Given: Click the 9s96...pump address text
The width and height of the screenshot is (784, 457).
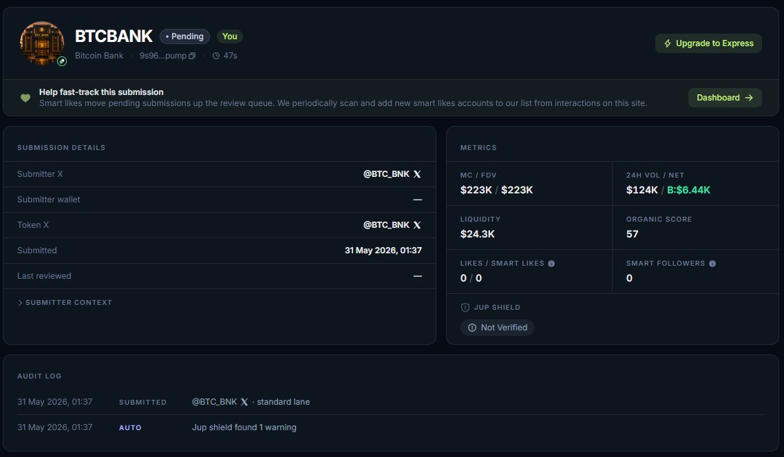Looking at the screenshot, I should 163,56.
